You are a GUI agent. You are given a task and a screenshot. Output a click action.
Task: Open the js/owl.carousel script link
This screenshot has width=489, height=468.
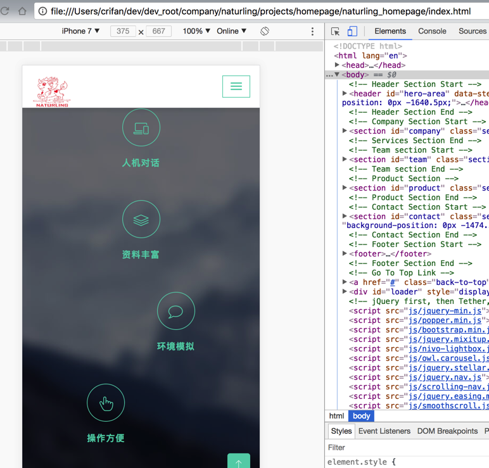[x=448, y=358]
